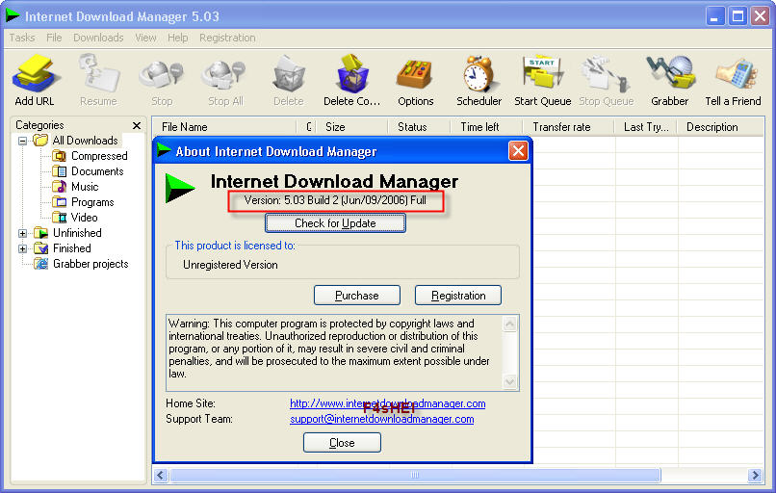Open the internetdownloadmanager.com home site link
This screenshot has width=776, height=493.
(387, 403)
